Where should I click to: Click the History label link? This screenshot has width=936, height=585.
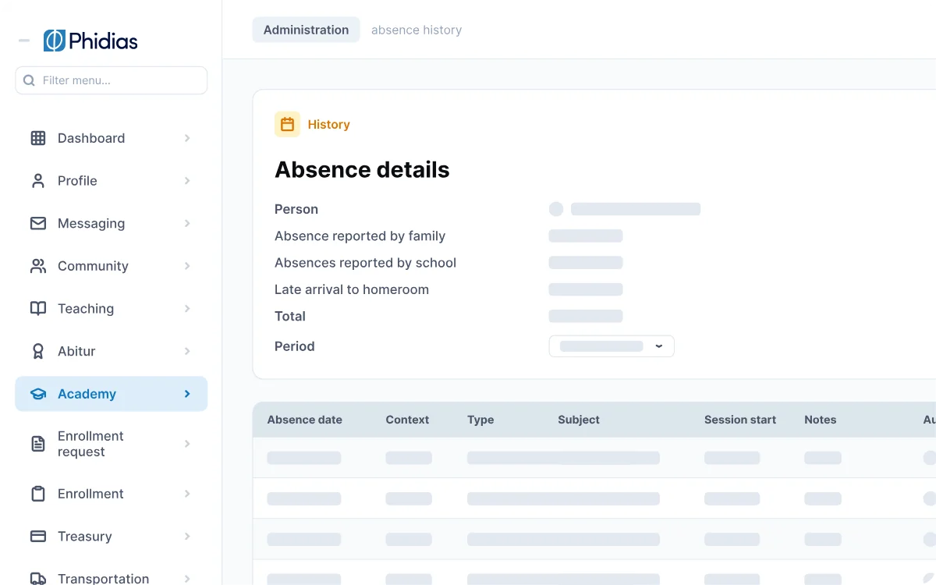[x=328, y=124]
